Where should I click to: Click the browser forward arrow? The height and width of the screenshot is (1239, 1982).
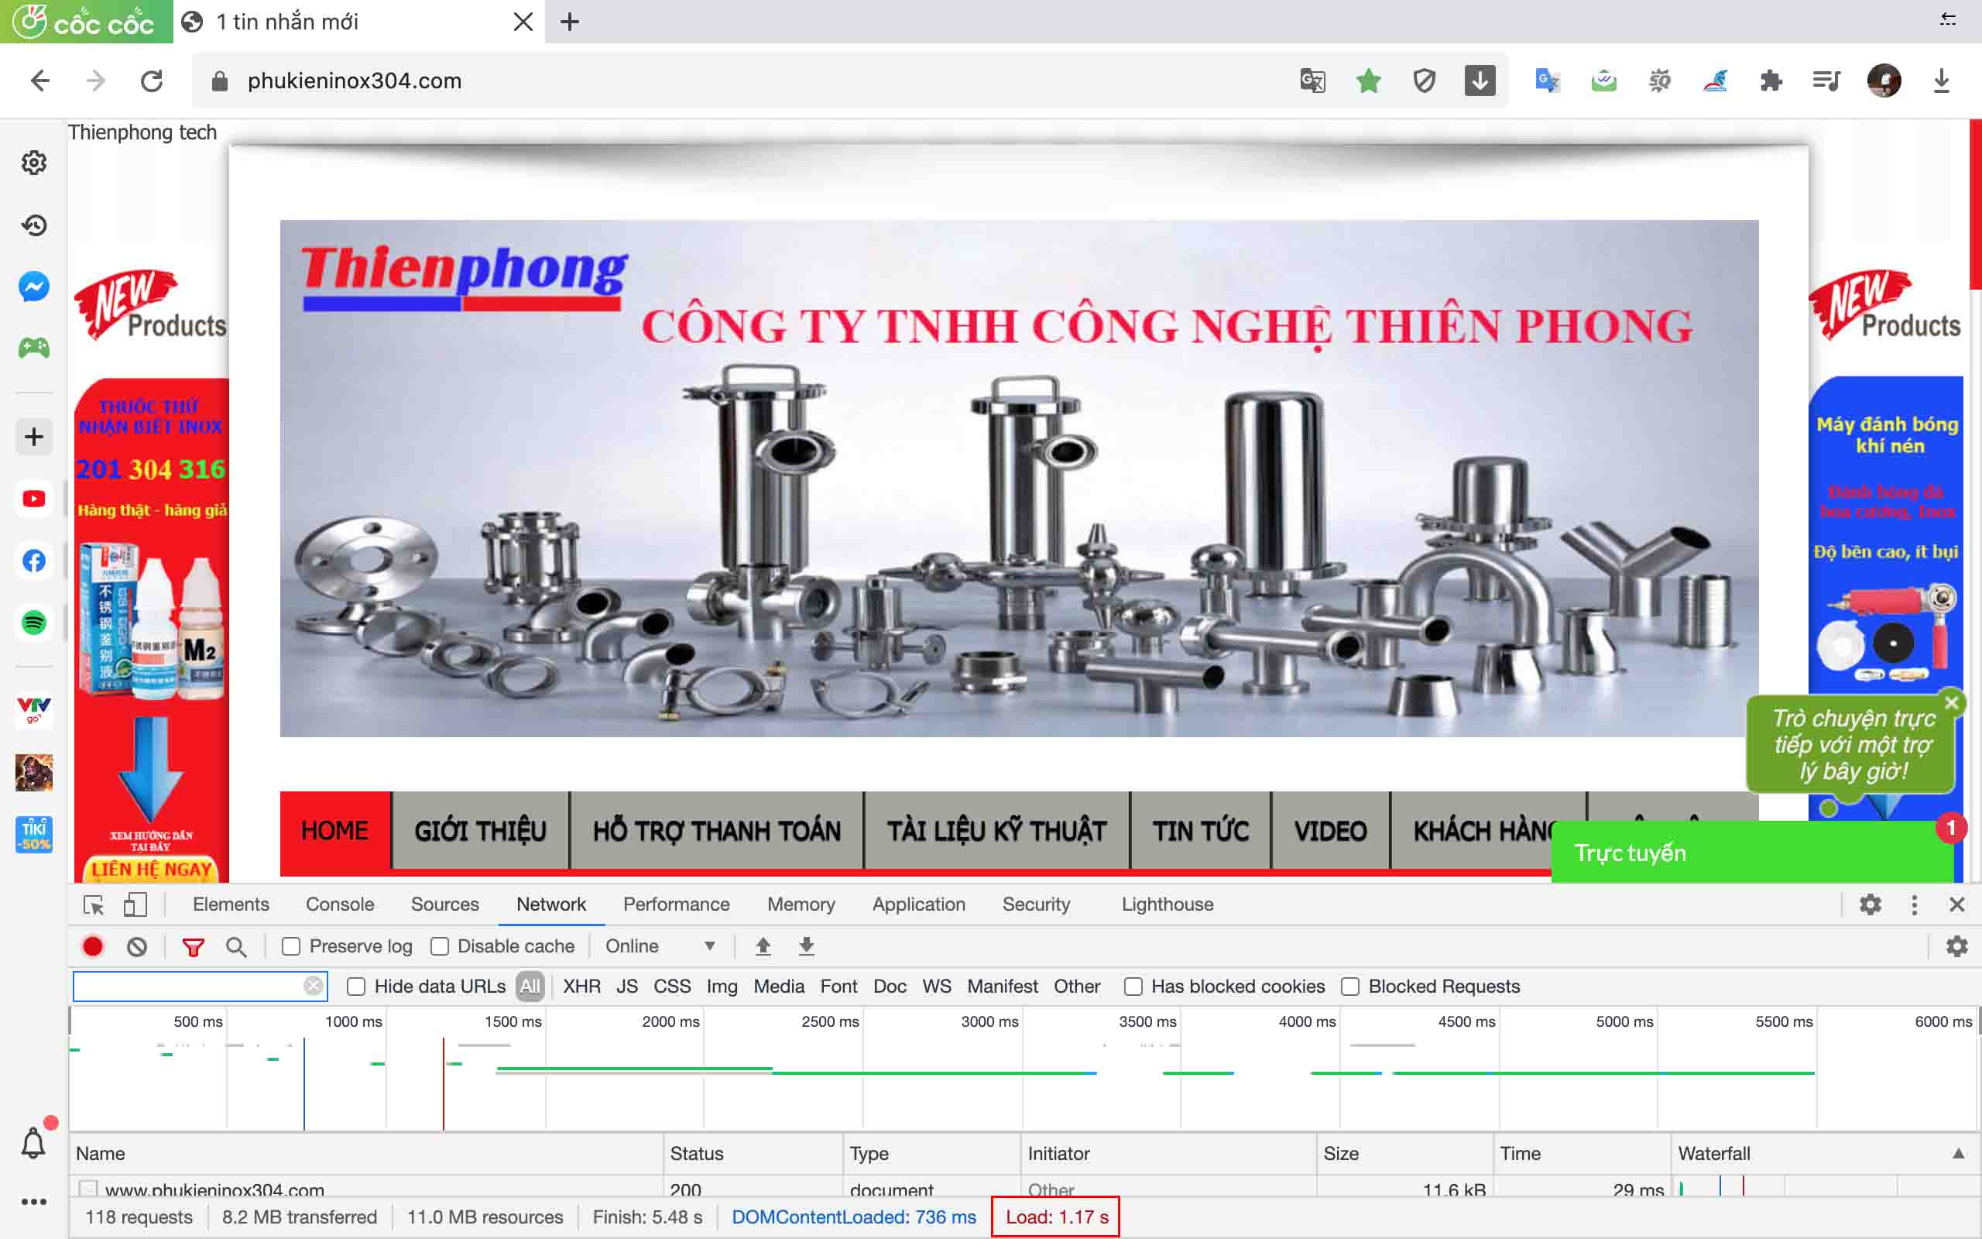point(96,81)
